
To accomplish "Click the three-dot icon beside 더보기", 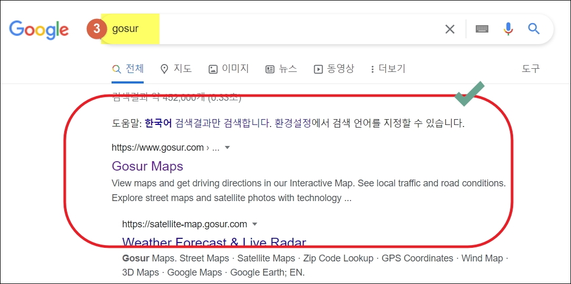I will tap(372, 69).
